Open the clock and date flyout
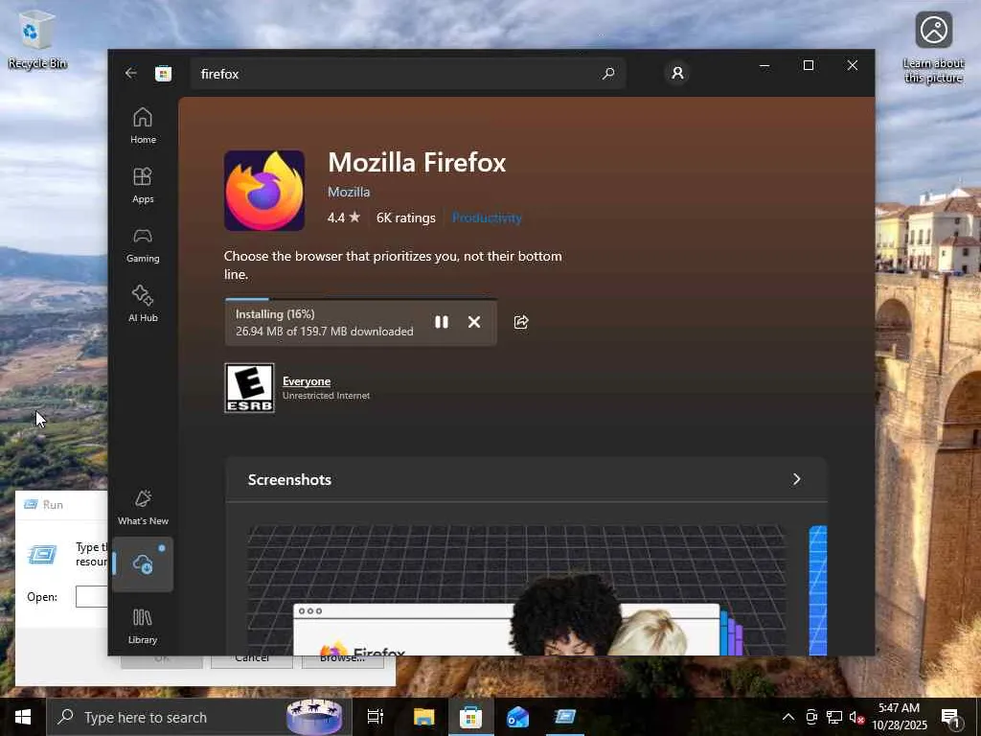The image size is (981, 736). point(899,717)
